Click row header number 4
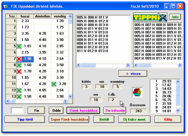 pyautogui.click(x=11, y=40)
